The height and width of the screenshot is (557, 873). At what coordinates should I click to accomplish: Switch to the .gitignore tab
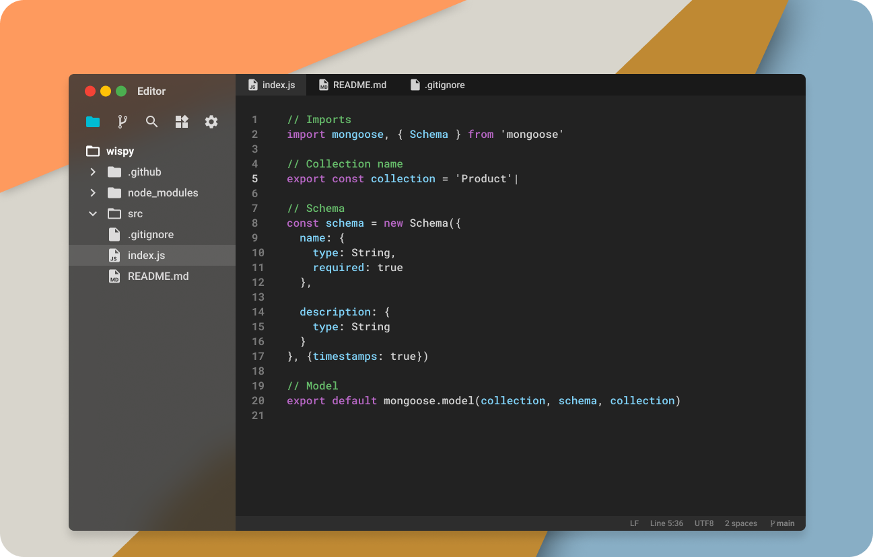pyautogui.click(x=438, y=85)
